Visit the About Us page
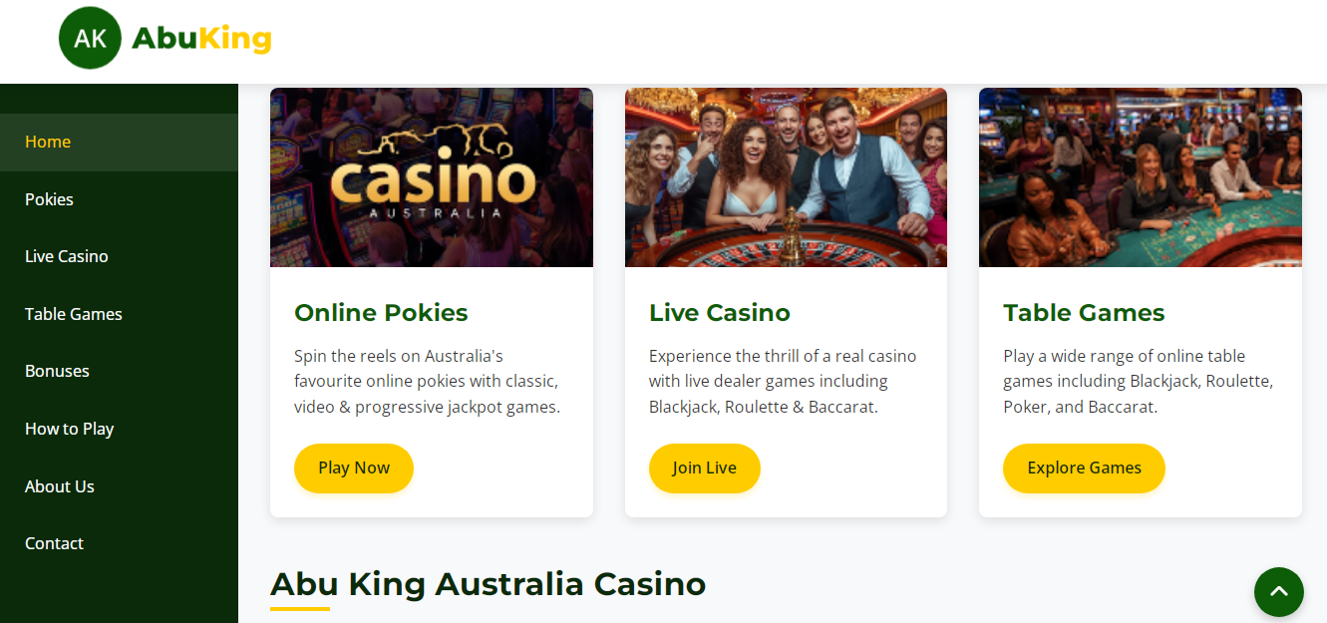Screen dimensions: 1327x623 tap(60, 486)
